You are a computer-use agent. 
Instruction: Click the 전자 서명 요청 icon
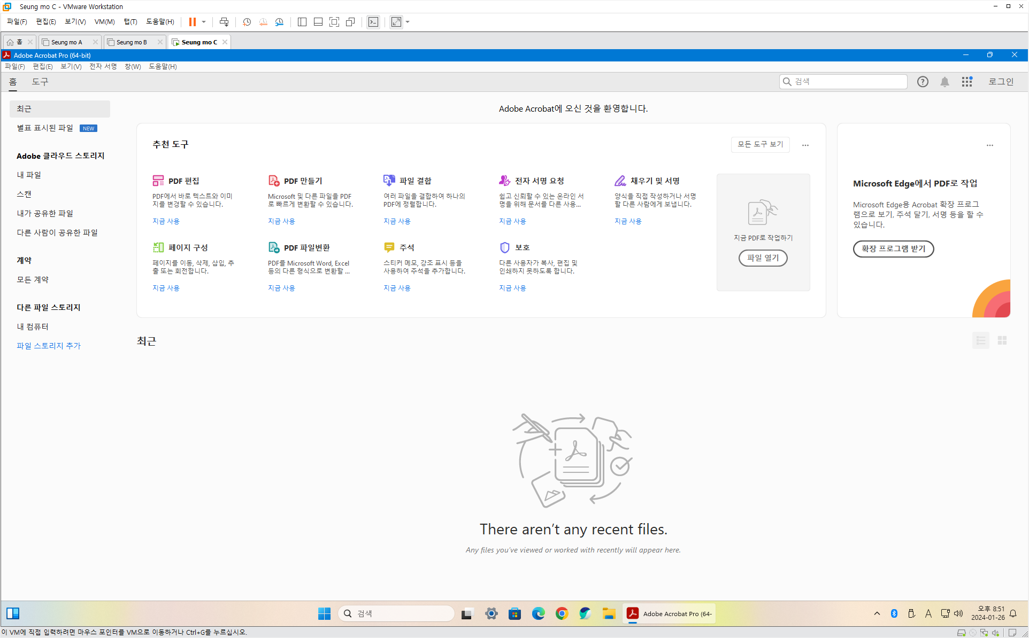tap(504, 181)
